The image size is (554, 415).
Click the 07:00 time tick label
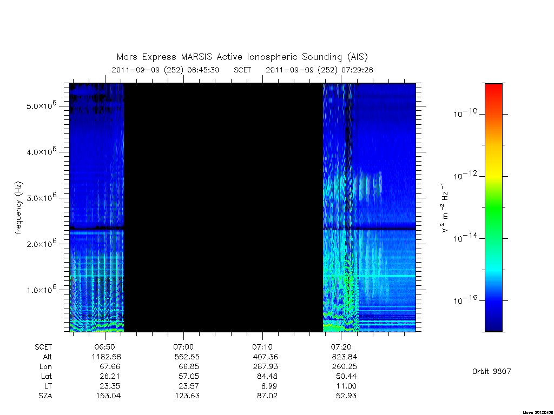pos(183,347)
